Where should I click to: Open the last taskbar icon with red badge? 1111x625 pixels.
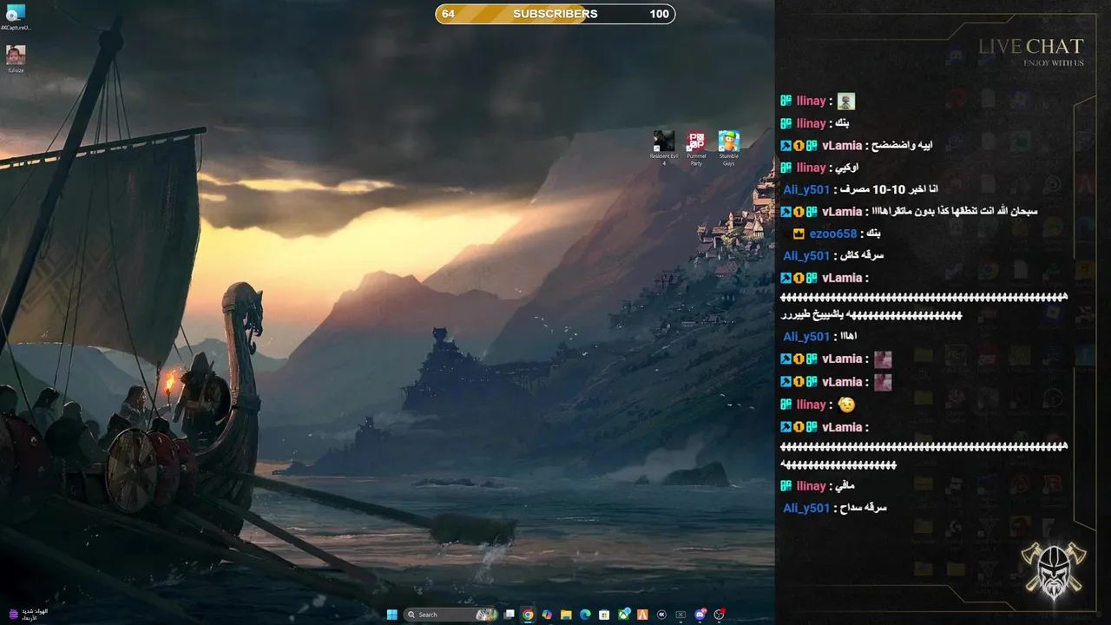[x=719, y=615]
